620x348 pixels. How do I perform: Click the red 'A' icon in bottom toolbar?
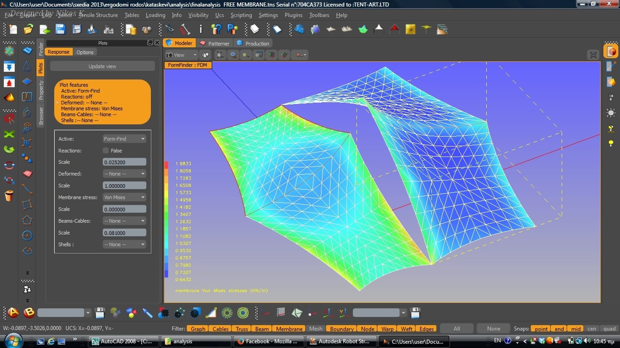[x=13, y=313]
